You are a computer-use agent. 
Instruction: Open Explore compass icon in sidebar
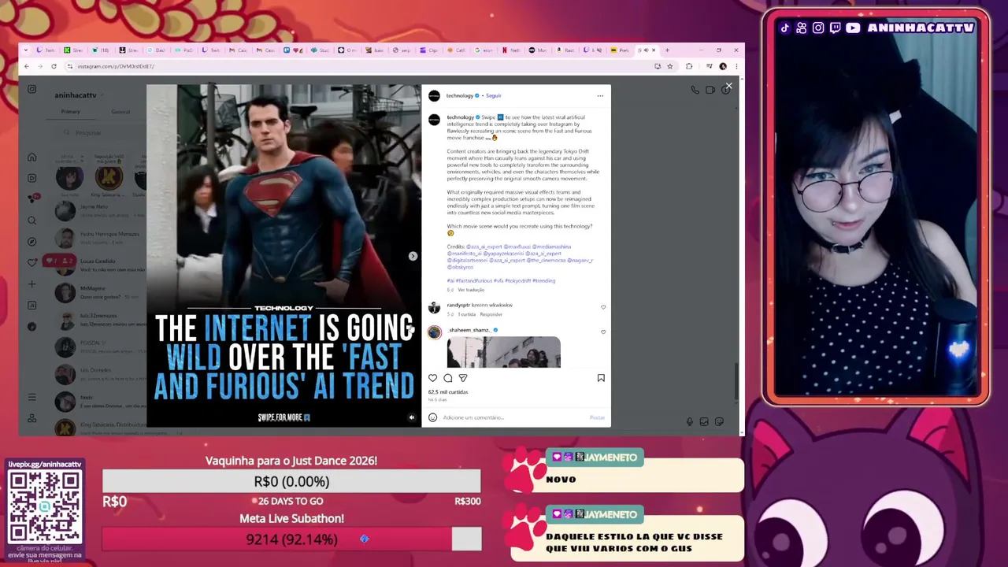[x=32, y=242]
